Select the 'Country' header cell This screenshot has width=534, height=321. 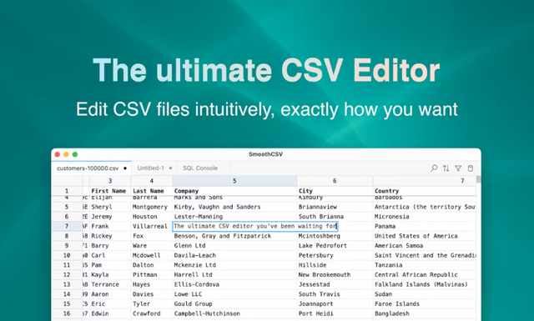coord(425,191)
